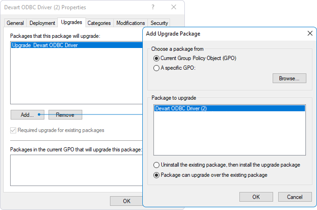
Task: Close the Devart ODBC Driver Properties window
Action: 174,7
